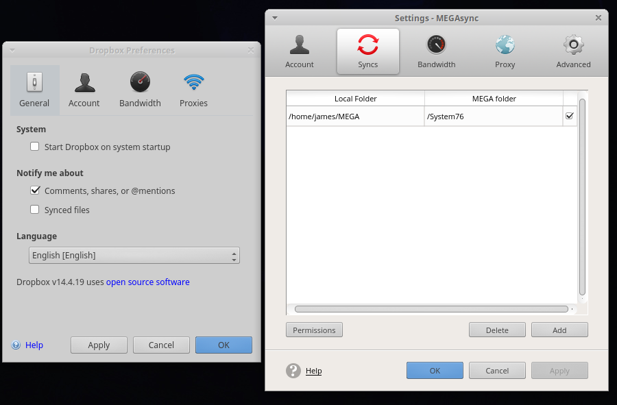This screenshot has height=405, width=617.
Task: Click the horizontal scrollbar under sync list
Action: pos(431,309)
